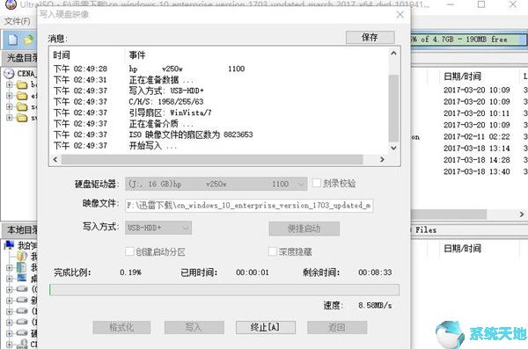The image size is (528, 349).
Task: Click the 映像文件 path field
Action: click(x=249, y=206)
